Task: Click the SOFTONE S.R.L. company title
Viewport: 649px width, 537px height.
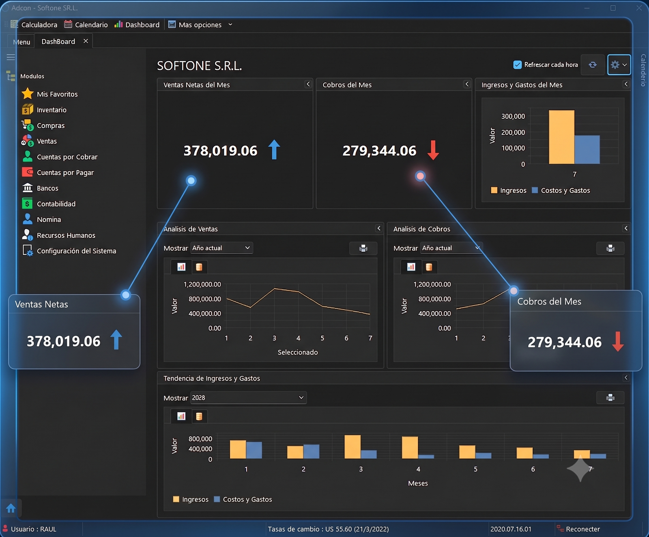Action: (x=199, y=66)
